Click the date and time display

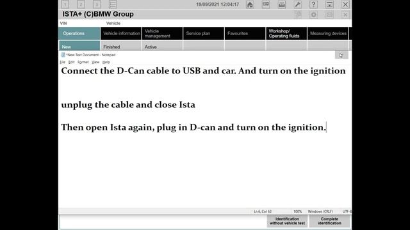pyautogui.click(x=218, y=4)
